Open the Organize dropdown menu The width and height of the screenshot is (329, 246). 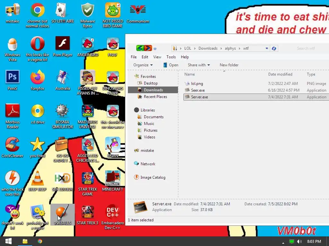tap(143, 65)
